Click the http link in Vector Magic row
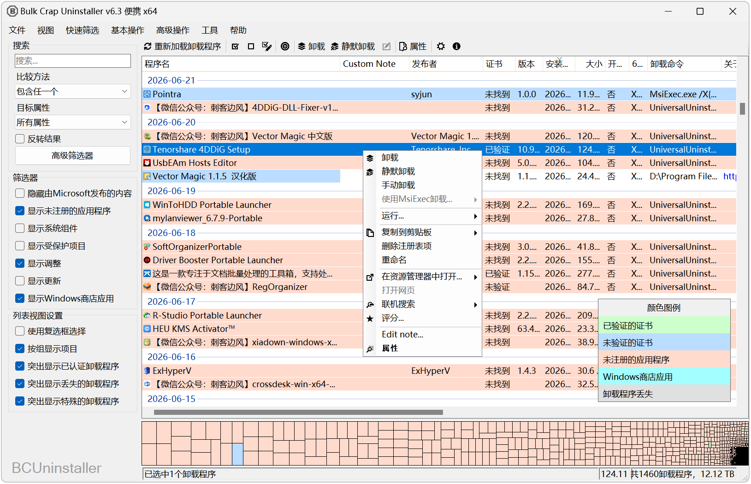Image resolution: width=751 pixels, height=484 pixels. point(729,177)
